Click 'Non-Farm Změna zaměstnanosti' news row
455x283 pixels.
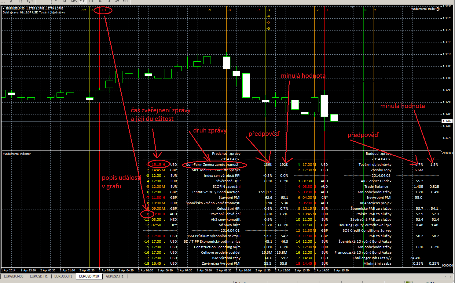pos(213,165)
